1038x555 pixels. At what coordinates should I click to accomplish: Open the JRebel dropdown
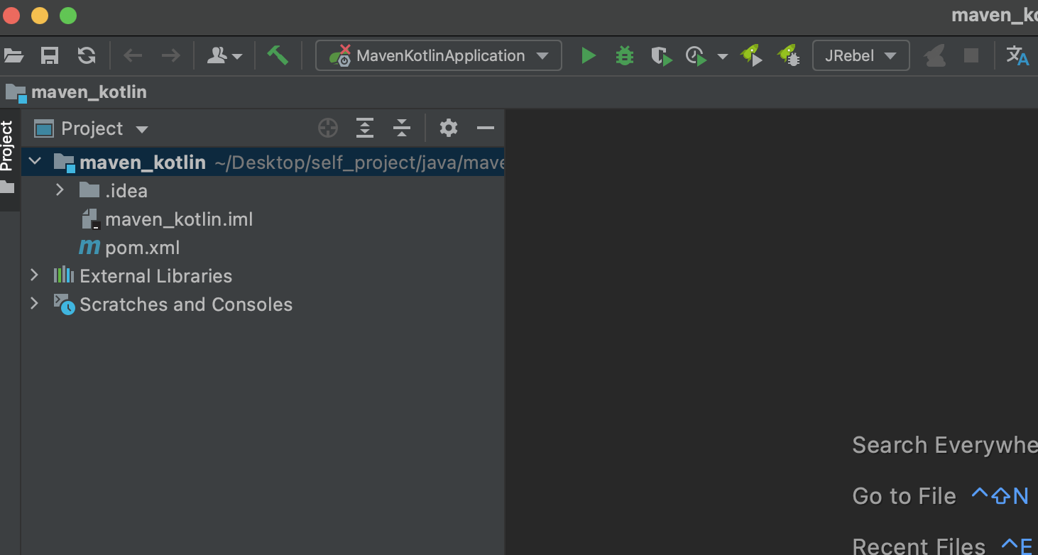pyautogui.click(x=861, y=56)
